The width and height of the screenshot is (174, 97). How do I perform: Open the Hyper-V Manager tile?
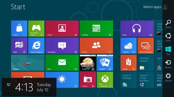click(128, 80)
